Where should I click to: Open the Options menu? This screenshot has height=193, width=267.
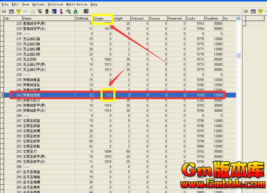(x=38, y=4)
